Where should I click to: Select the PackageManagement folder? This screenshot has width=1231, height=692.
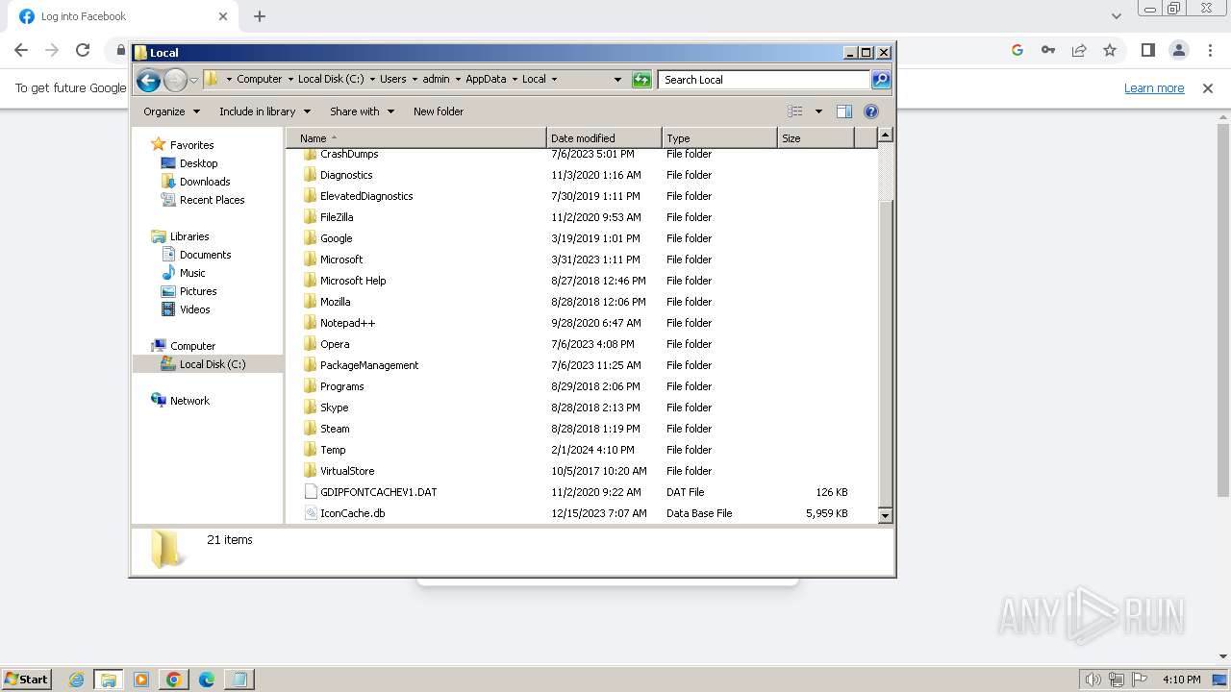pos(369,365)
